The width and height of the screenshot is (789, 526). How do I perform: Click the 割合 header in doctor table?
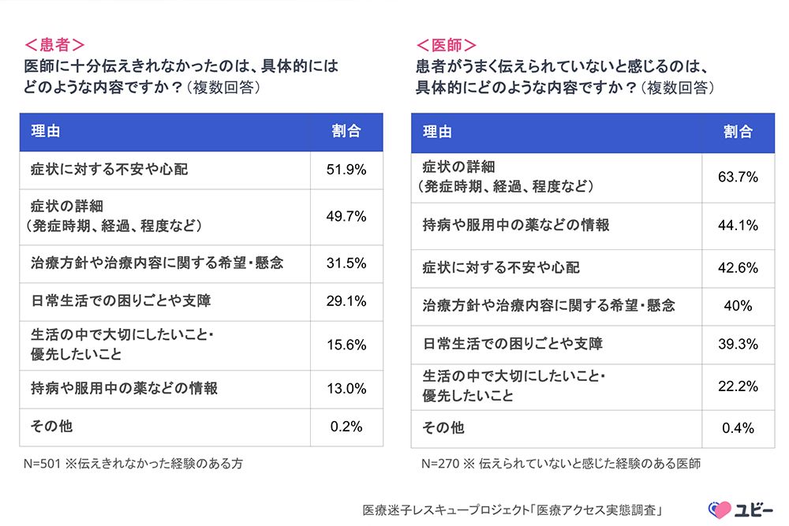[738, 132]
